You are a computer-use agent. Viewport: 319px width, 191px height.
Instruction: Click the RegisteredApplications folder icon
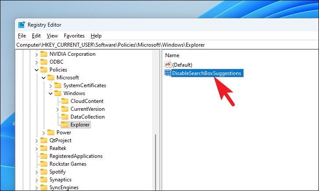pos(44,156)
